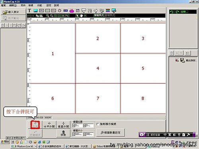Click the calendar grid icon
This screenshot has width=199, height=149.
click(x=78, y=11)
